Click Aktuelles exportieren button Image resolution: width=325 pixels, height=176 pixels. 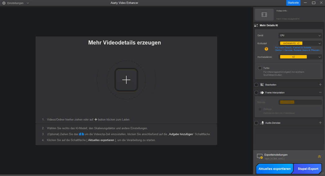pyautogui.click(x=274, y=169)
